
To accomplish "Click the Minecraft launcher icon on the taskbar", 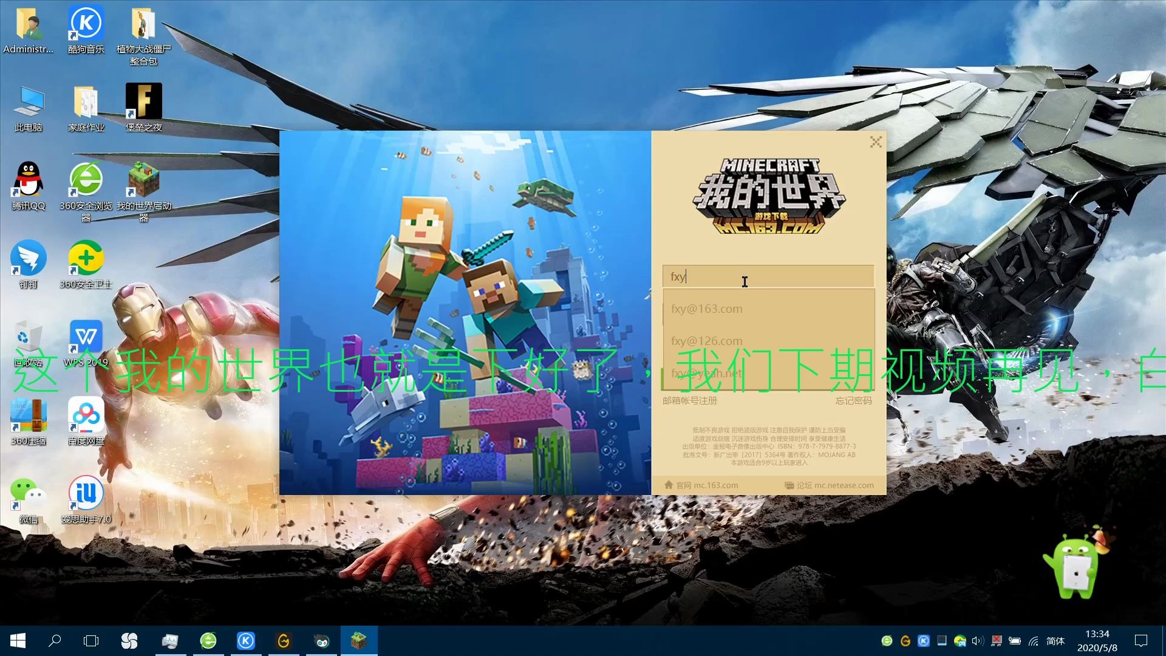I will click(359, 641).
